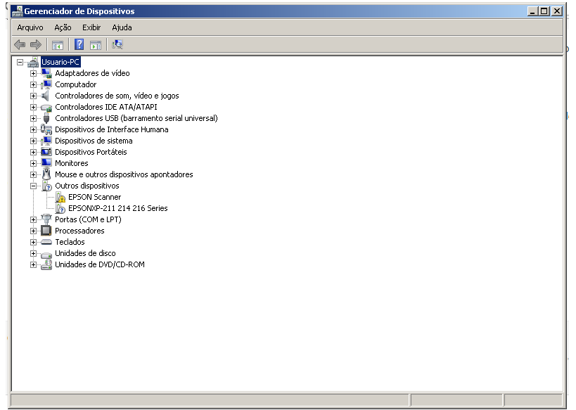Expand the Portas (COM e LPT) node

tap(33, 219)
